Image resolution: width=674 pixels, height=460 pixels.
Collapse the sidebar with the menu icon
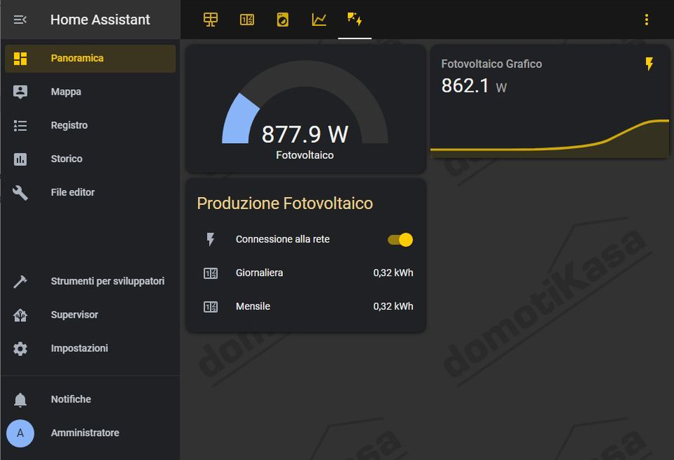point(20,20)
